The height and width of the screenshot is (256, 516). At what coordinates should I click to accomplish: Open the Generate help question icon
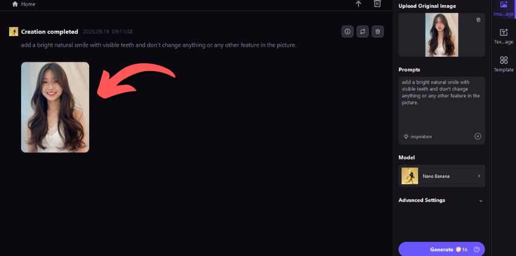476,249
